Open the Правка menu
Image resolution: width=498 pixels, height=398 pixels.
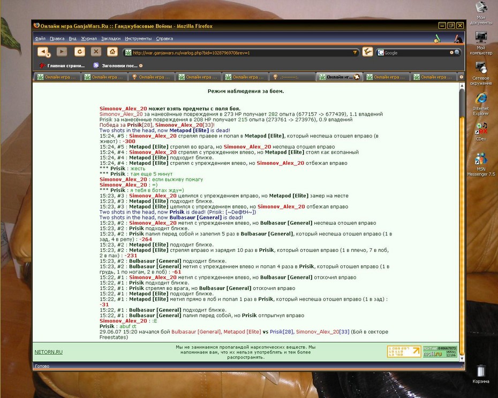(57, 39)
